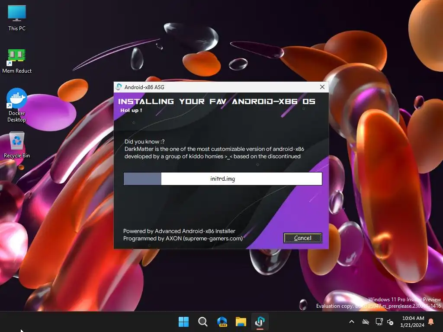This screenshot has height=332, width=443.
Task: Select the Docker Desktop shortcut icon
Action: [17, 105]
